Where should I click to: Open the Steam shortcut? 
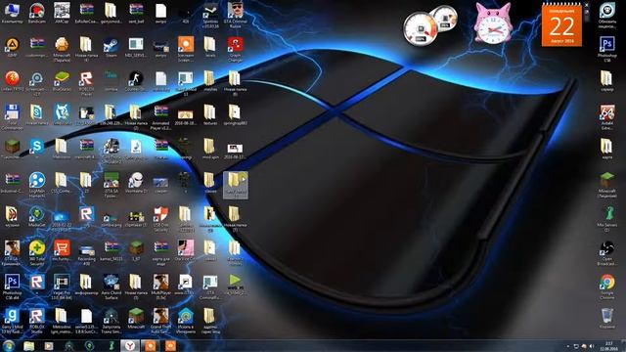coord(111,48)
